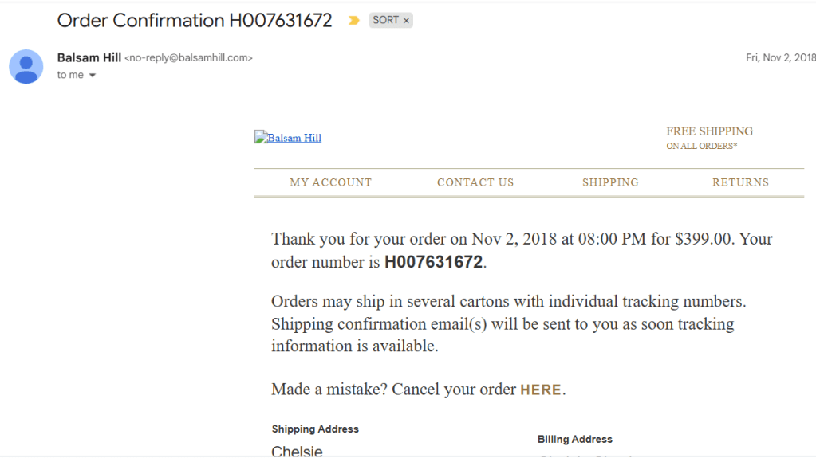Image resolution: width=816 pixels, height=462 pixels.
Task: Toggle the yellow importance marker
Action: (x=354, y=21)
